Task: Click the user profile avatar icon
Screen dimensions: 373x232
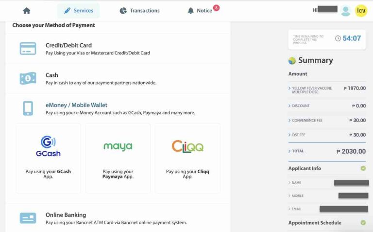Action: point(345,11)
